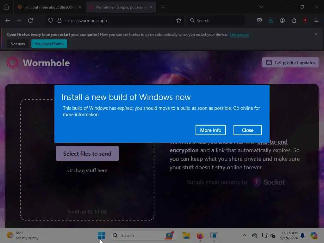Click the Firefox View icon

pos(6,7)
